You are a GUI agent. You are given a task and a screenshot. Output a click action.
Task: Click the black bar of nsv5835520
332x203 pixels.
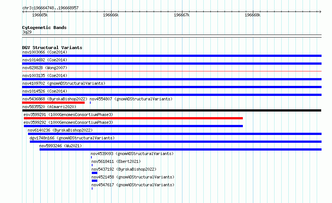point(172,110)
